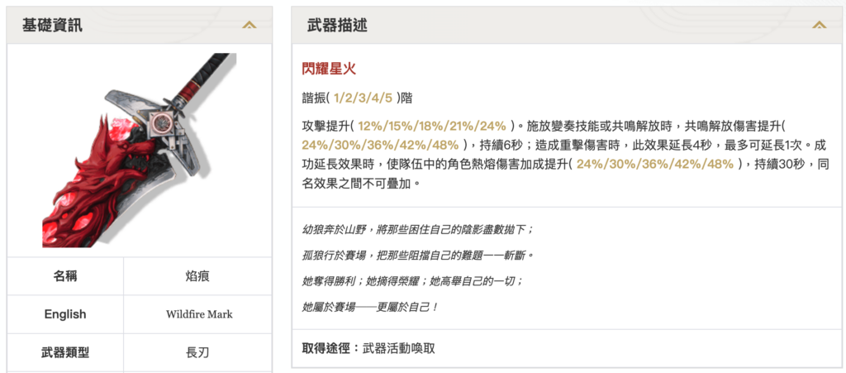Select the Wildfire Mark text
Screen dimensions: 846x373
pyautogui.click(x=198, y=314)
